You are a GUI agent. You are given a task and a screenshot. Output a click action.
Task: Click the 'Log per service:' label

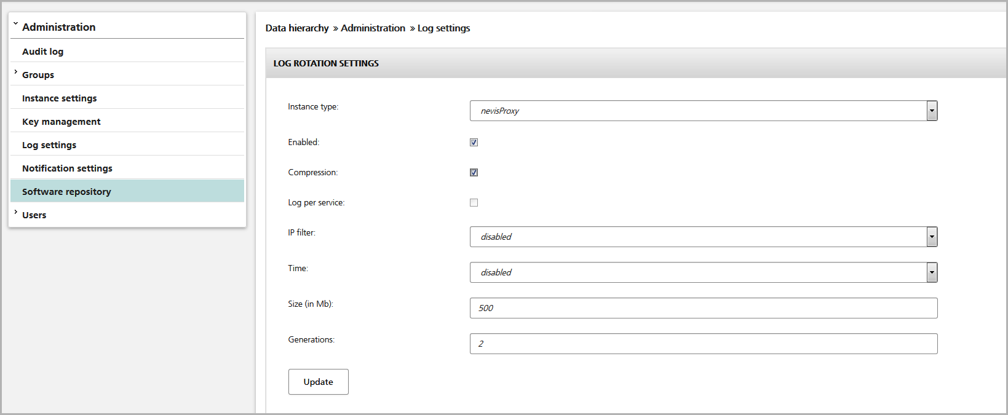click(316, 202)
